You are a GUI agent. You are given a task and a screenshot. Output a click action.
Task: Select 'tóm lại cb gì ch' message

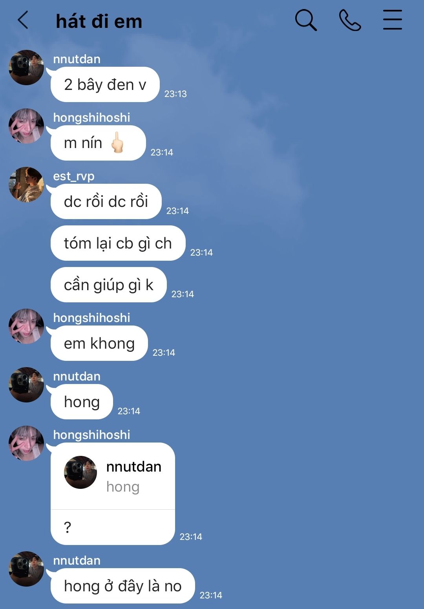coord(118,243)
